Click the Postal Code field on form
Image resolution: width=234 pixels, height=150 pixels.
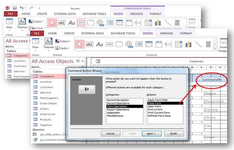[215, 101]
